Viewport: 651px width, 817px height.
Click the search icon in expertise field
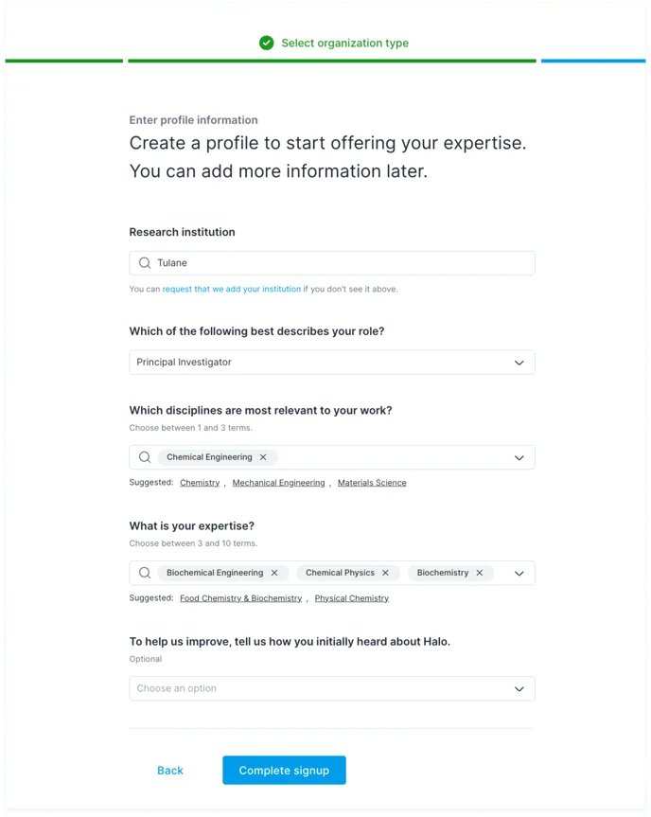coord(145,573)
